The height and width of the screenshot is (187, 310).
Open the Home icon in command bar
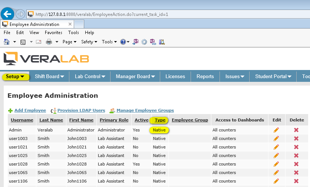(7, 42)
